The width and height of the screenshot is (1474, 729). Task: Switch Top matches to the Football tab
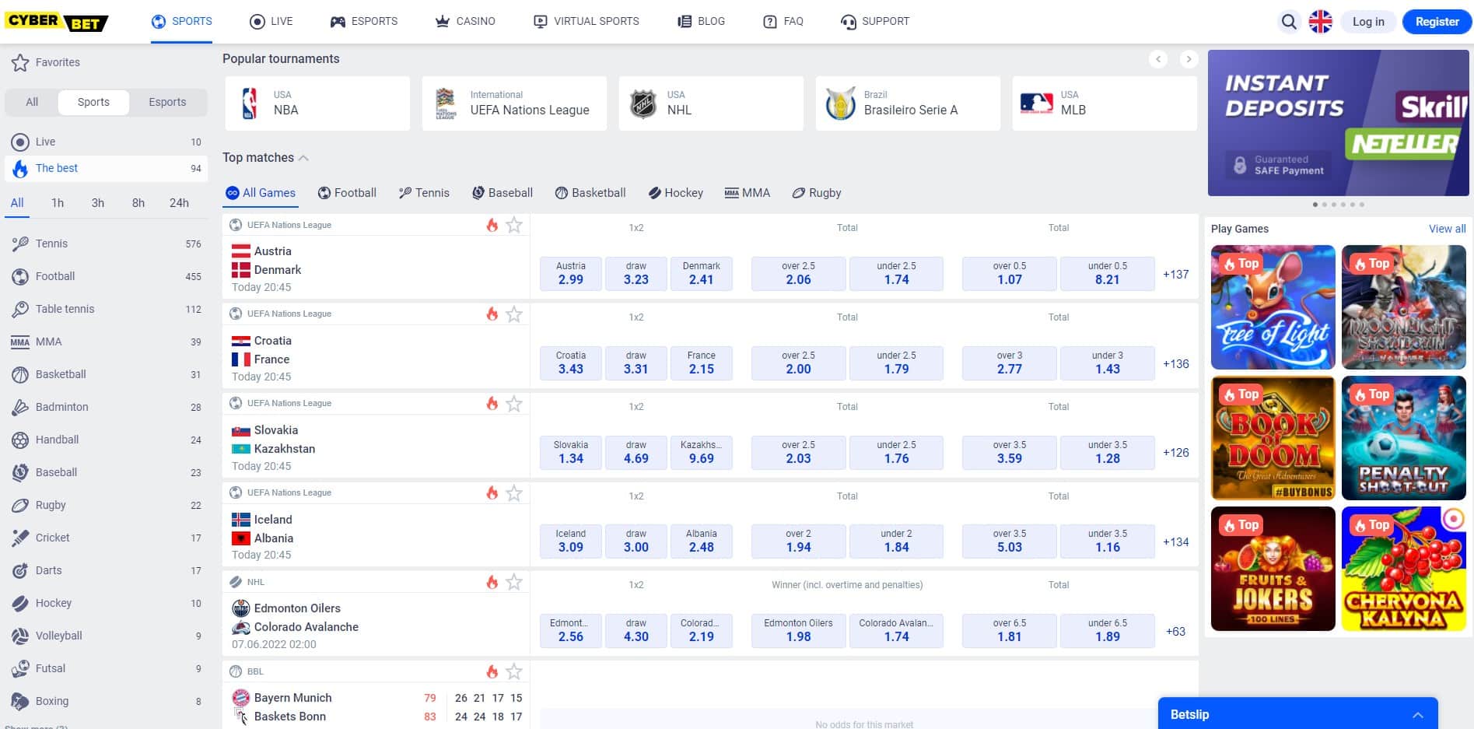[x=347, y=193]
